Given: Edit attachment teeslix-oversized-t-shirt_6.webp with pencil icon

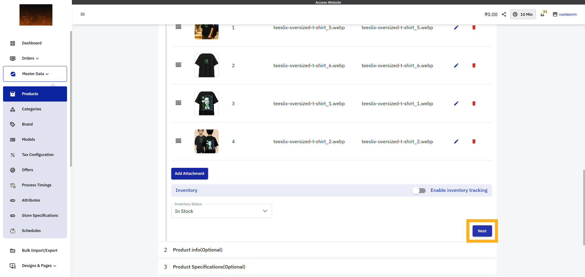Looking at the screenshot, I should 456,65.
